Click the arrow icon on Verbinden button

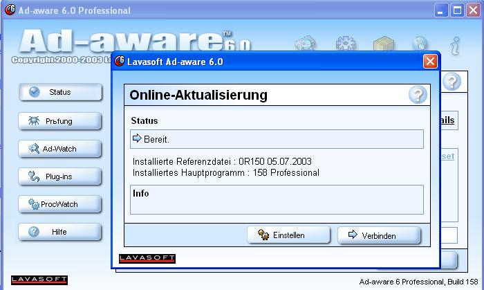pos(353,235)
